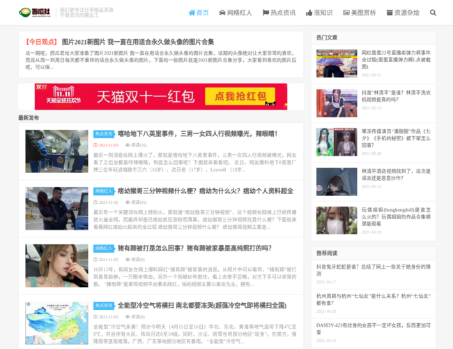
Task: Click the car icon beside 网络红人
Action: [222, 13]
